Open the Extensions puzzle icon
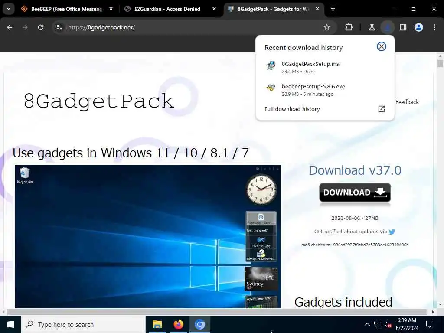The image size is (444, 333). pos(349,27)
